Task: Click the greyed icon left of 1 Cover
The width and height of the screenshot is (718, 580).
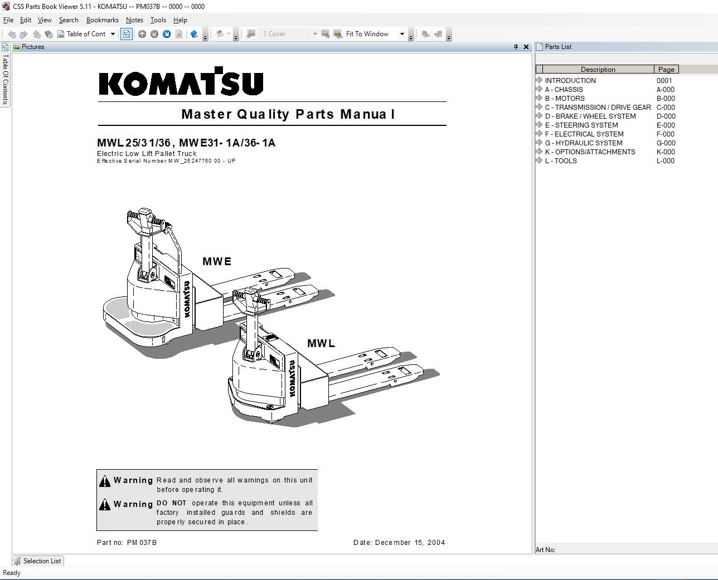Action: [251, 34]
